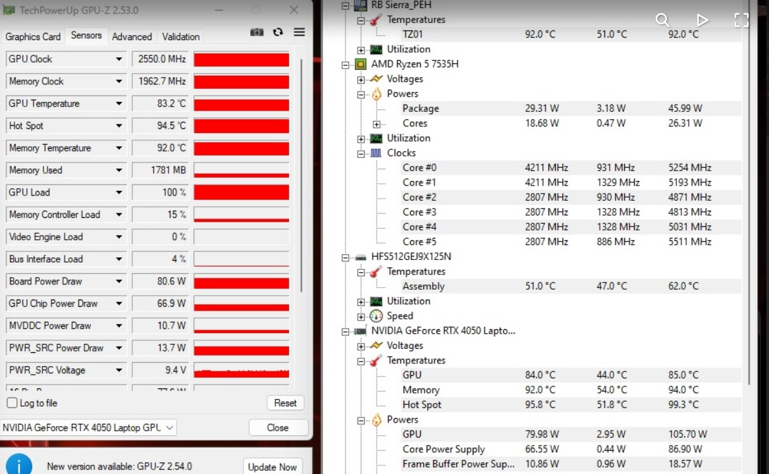The image size is (769, 474).
Task: Open the Board Power Draw dropdown
Action: [119, 281]
